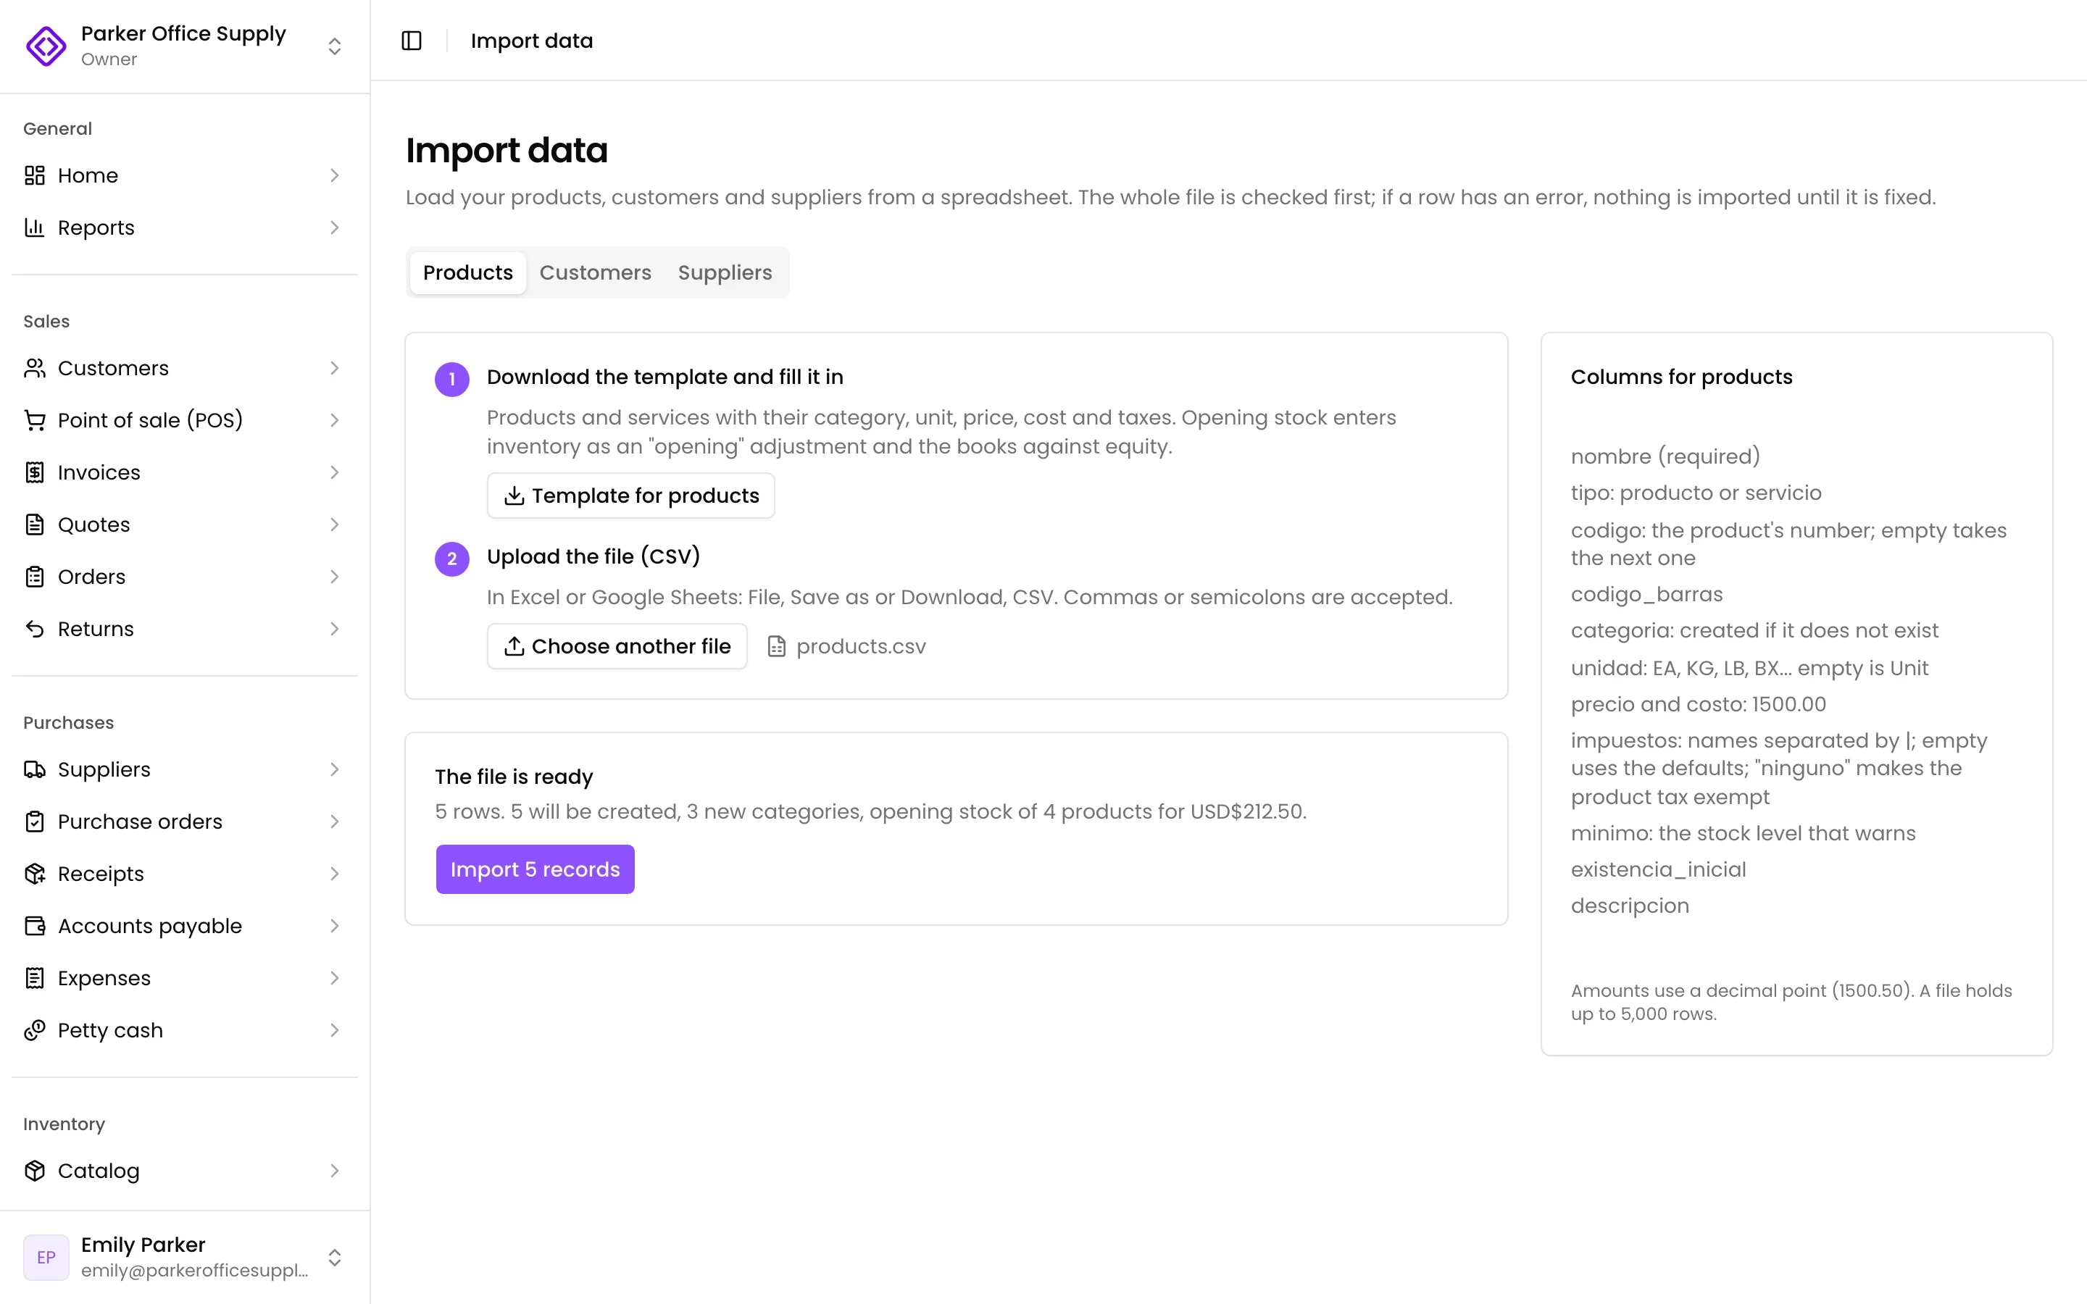Open the Emily Parker account menu
This screenshot has height=1304, width=2087.
coord(335,1258)
